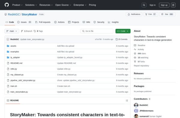
Task: Select the Insights tab
Action: click(113, 22)
